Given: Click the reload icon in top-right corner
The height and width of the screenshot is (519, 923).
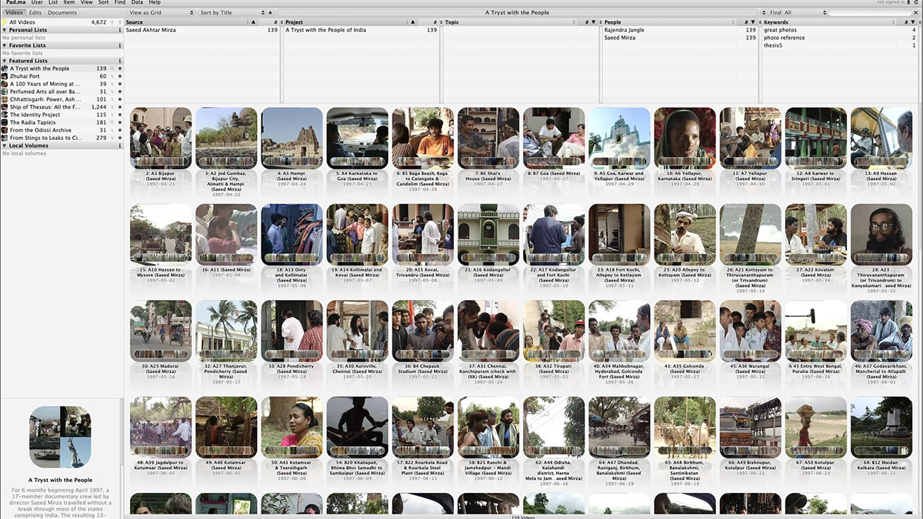Looking at the screenshot, I should click(918, 3).
